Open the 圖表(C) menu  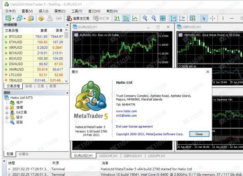(x=60, y=11)
